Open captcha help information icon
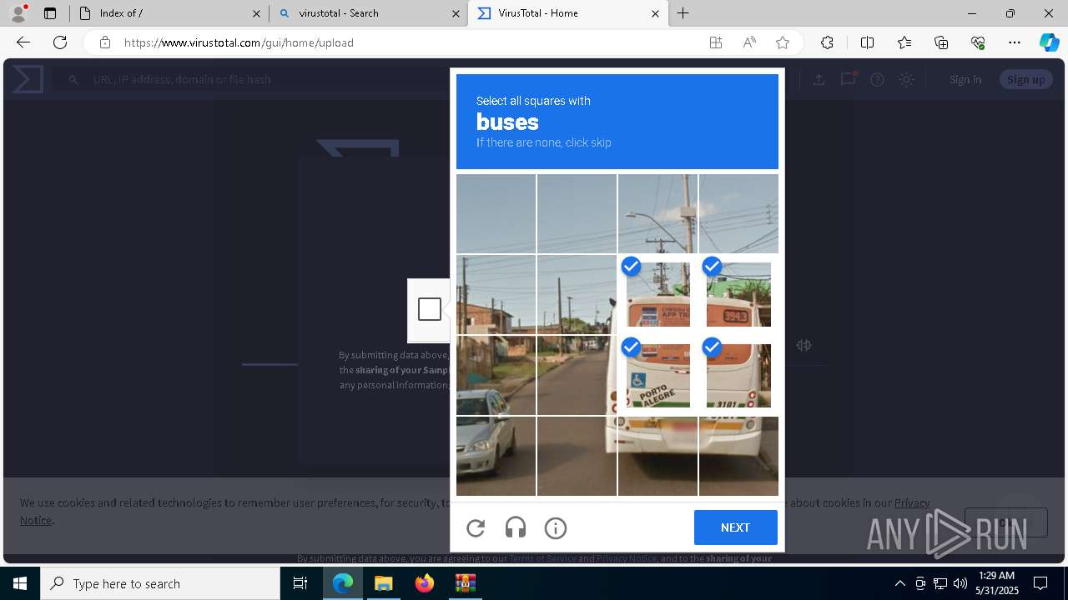The width and height of the screenshot is (1068, 600). 556,527
